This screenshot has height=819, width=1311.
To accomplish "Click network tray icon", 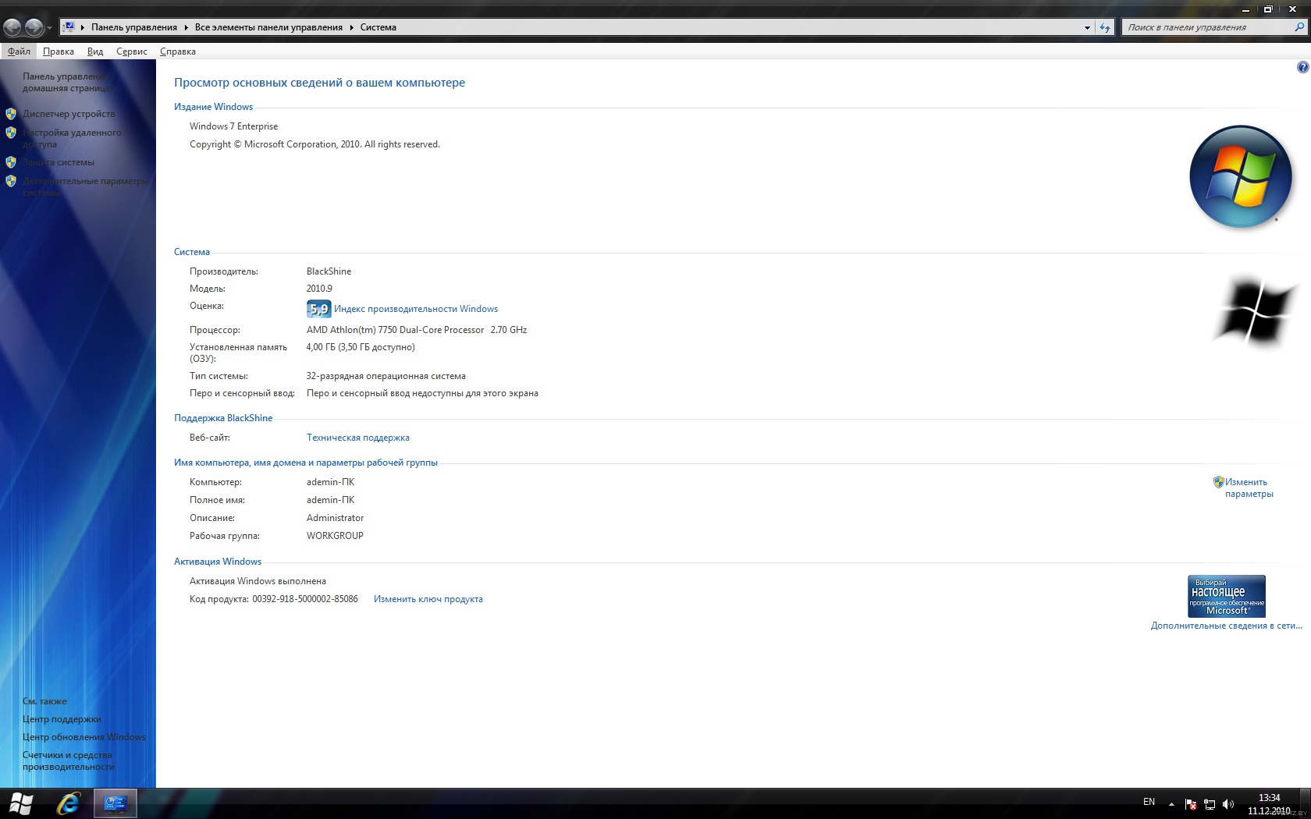I will click(x=1210, y=804).
